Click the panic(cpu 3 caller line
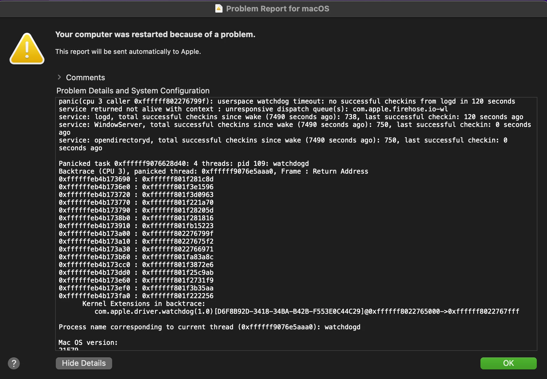Image resolution: width=547 pixels, height=379 pixels. pyautogui.click(x=287, y=101)
